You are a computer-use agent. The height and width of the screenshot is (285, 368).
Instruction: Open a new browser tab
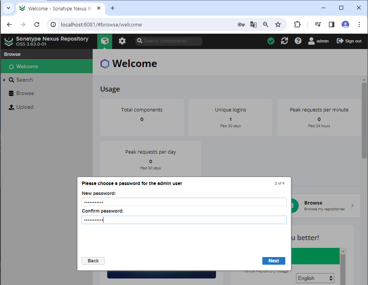click(x=113, y=8)
